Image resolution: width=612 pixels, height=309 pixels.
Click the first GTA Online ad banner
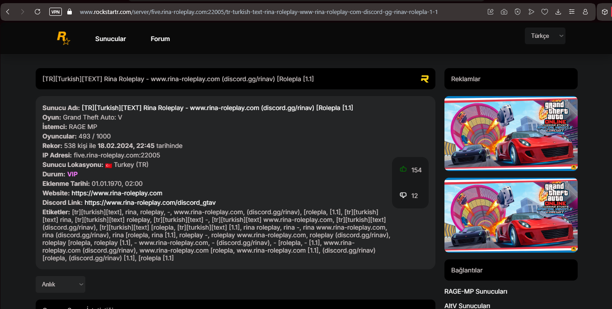click(511, 134)
